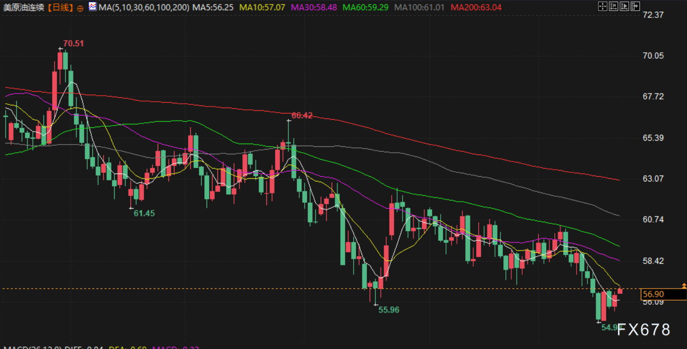Click the scroll-to-chart-start toolbar icon
This screenshot has width=687, height=349.
pyautogui.click(x=613, y=7)
